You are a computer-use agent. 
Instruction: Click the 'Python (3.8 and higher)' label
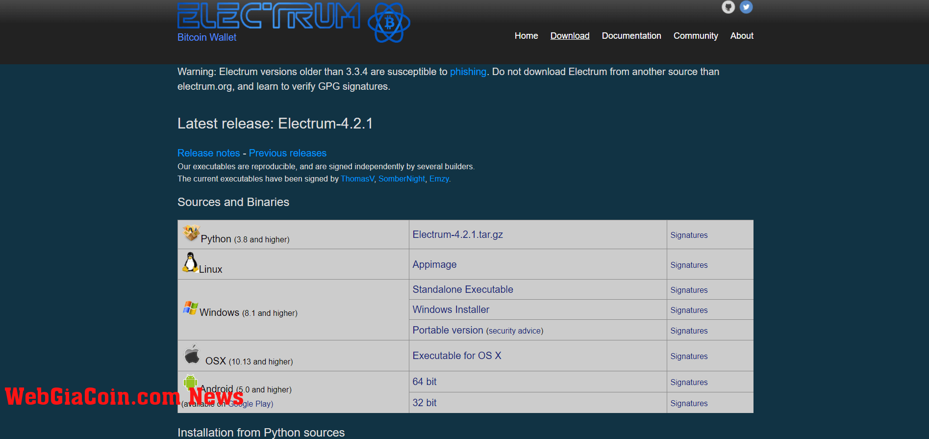tap(245, 239)
